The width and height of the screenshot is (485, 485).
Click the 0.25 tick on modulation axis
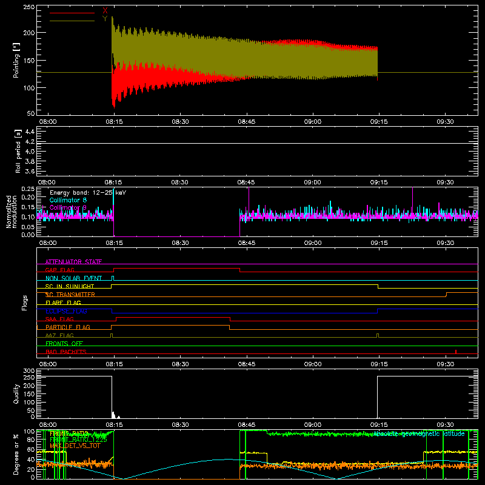coord(29,189)
